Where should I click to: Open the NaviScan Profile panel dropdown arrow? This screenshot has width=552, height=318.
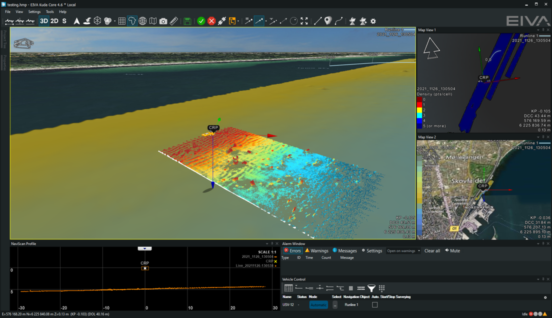pyautogui.click(x=267, y=244)
